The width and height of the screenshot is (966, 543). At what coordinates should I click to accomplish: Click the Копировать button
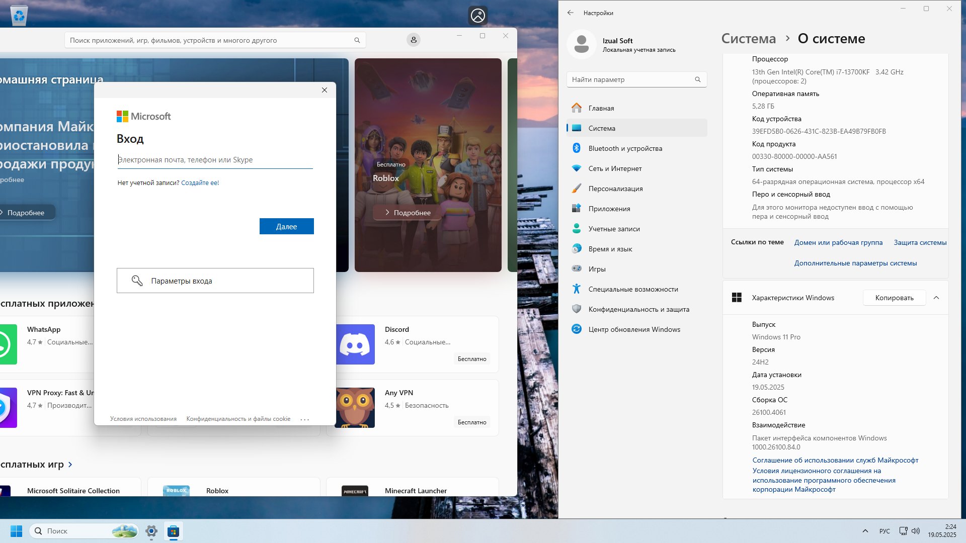click(895, 298)
